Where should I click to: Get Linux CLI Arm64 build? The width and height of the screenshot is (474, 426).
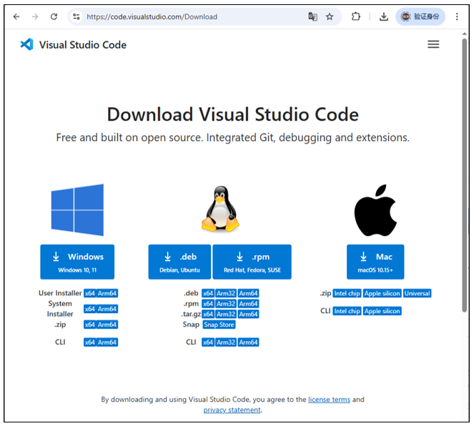click(248, 342)
